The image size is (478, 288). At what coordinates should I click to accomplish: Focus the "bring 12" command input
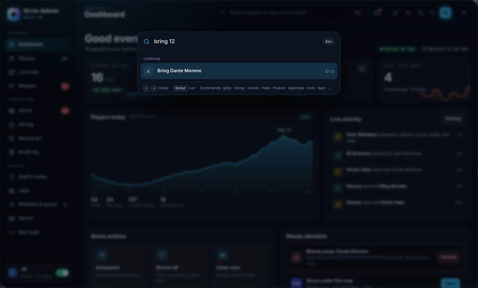(x=236, y=41)
